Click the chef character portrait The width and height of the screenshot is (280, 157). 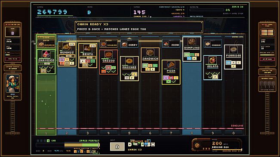tap(12, 84)
